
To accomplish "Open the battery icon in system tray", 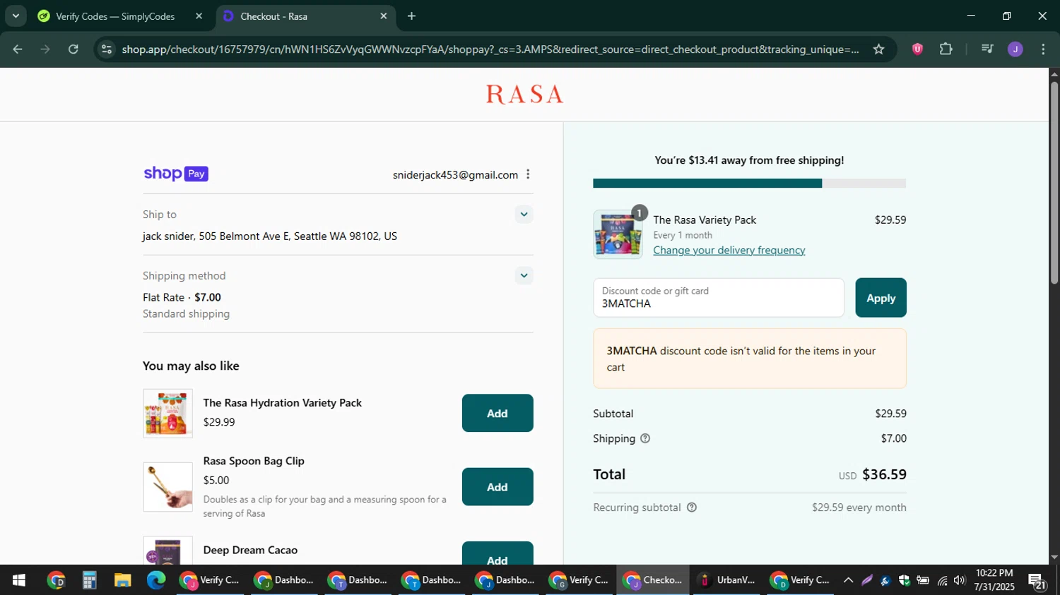I will click(x=923, y=580).
